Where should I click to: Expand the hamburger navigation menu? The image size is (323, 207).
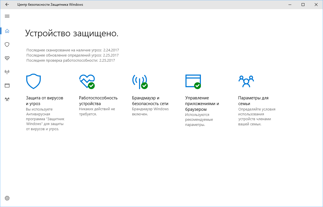click(x=7, y=16)
